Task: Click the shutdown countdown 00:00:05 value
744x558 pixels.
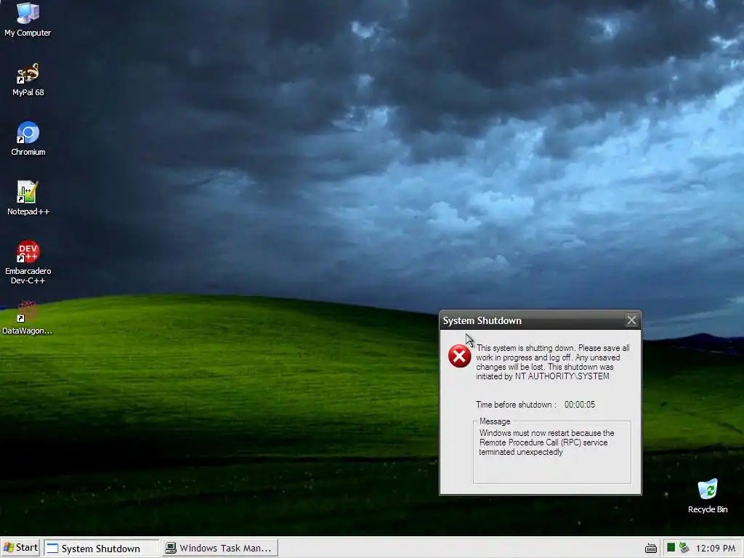Action: click(x=579, y=405)
